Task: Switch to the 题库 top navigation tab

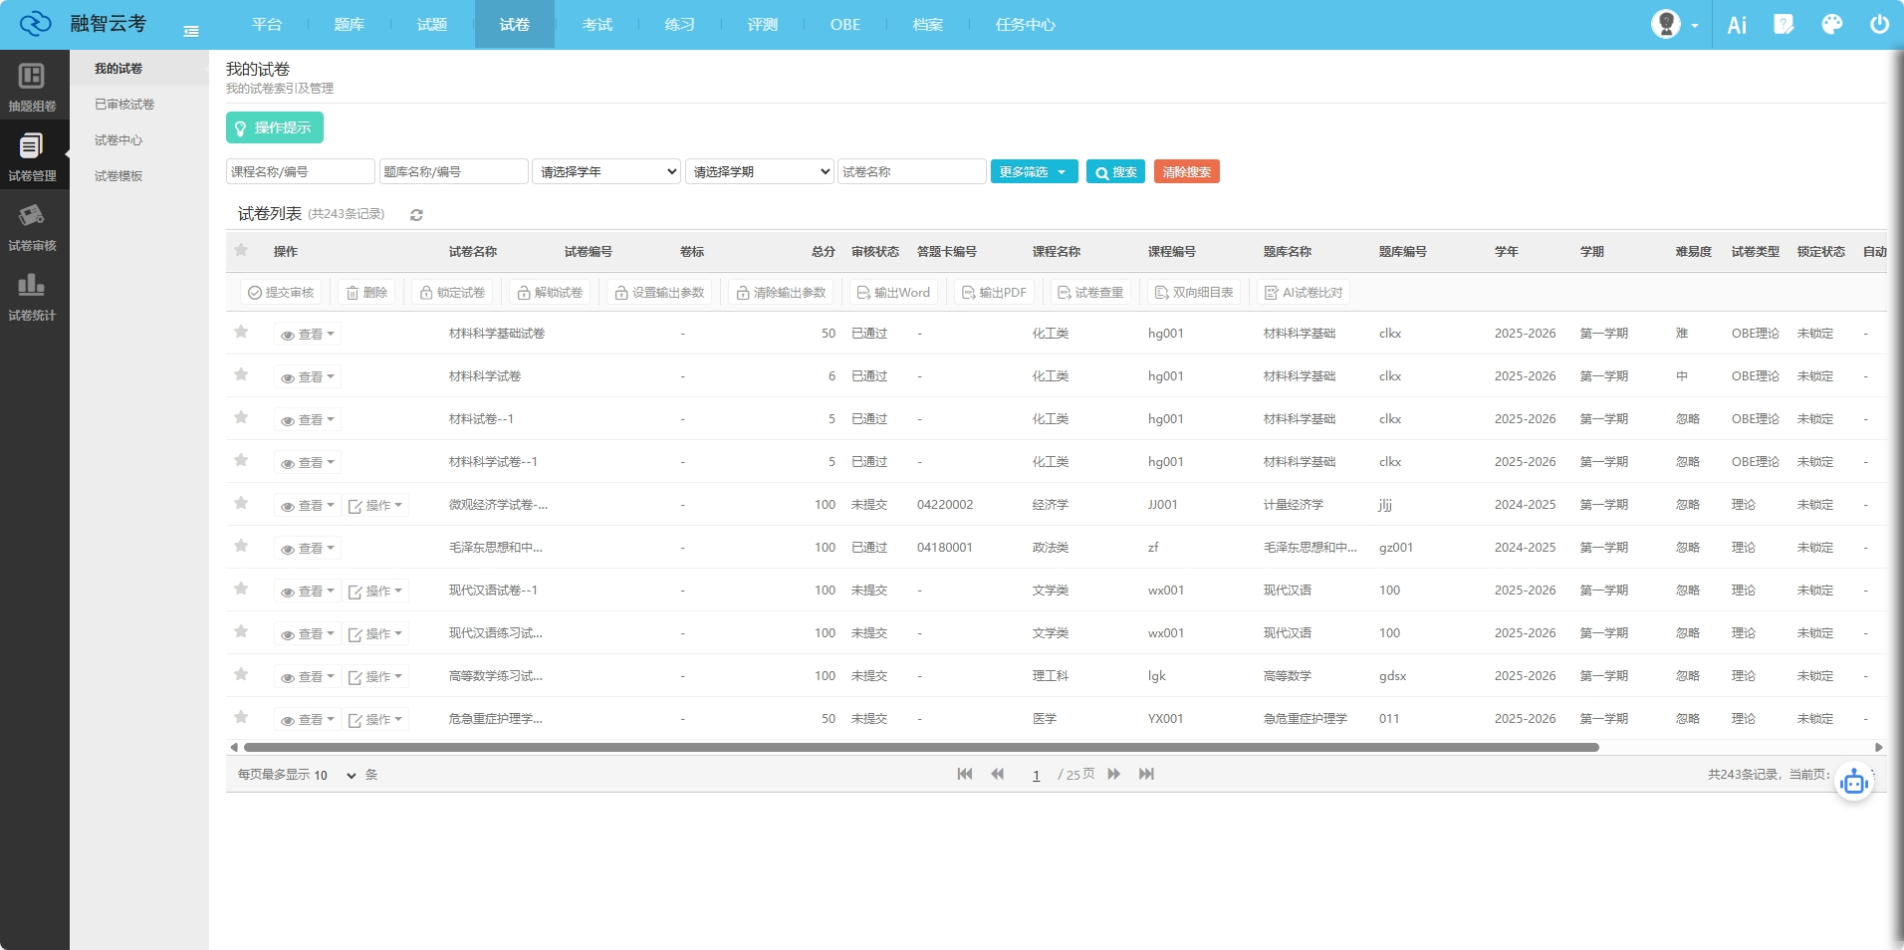Action: tap(349, 25)
